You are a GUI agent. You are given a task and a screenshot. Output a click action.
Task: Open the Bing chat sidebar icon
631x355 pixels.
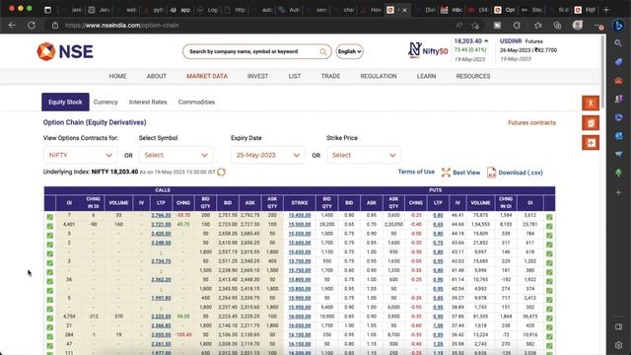[x=619, y=25]
